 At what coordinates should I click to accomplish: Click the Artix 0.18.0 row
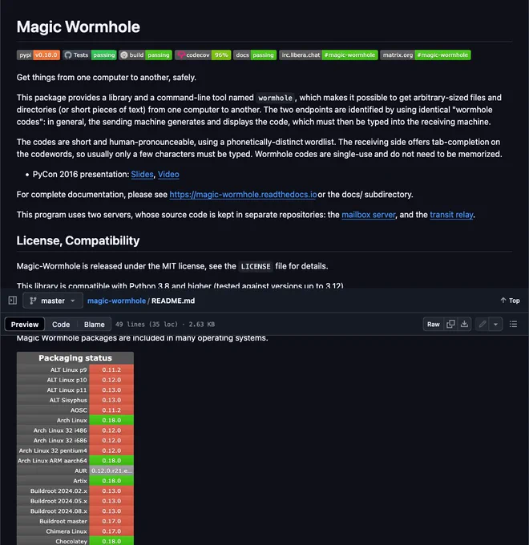(x=75, y=481)
